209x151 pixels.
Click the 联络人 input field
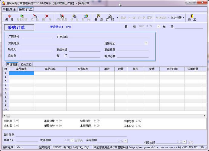point(36,49)
